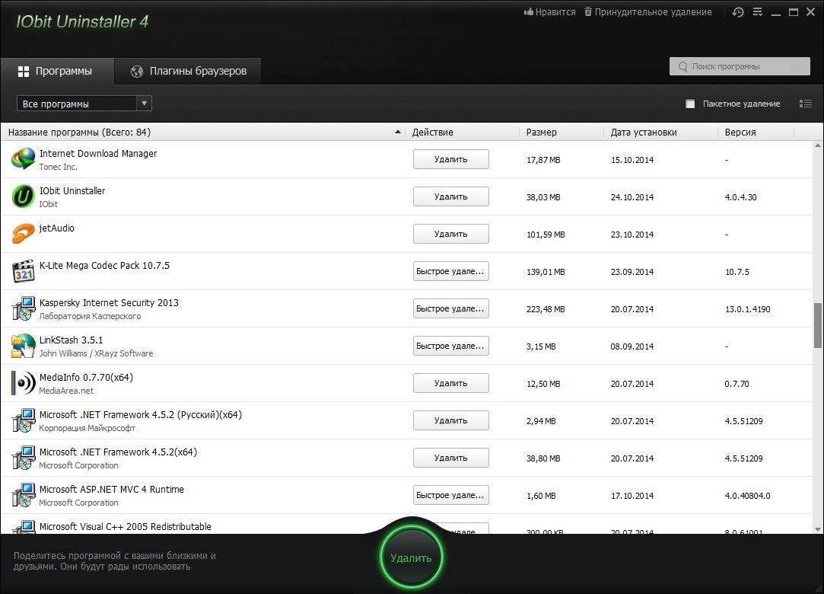Click the publisher text Лаборатория Касперского
The width and height of the screenshot is (824, 594).
[x=90, y=316]
